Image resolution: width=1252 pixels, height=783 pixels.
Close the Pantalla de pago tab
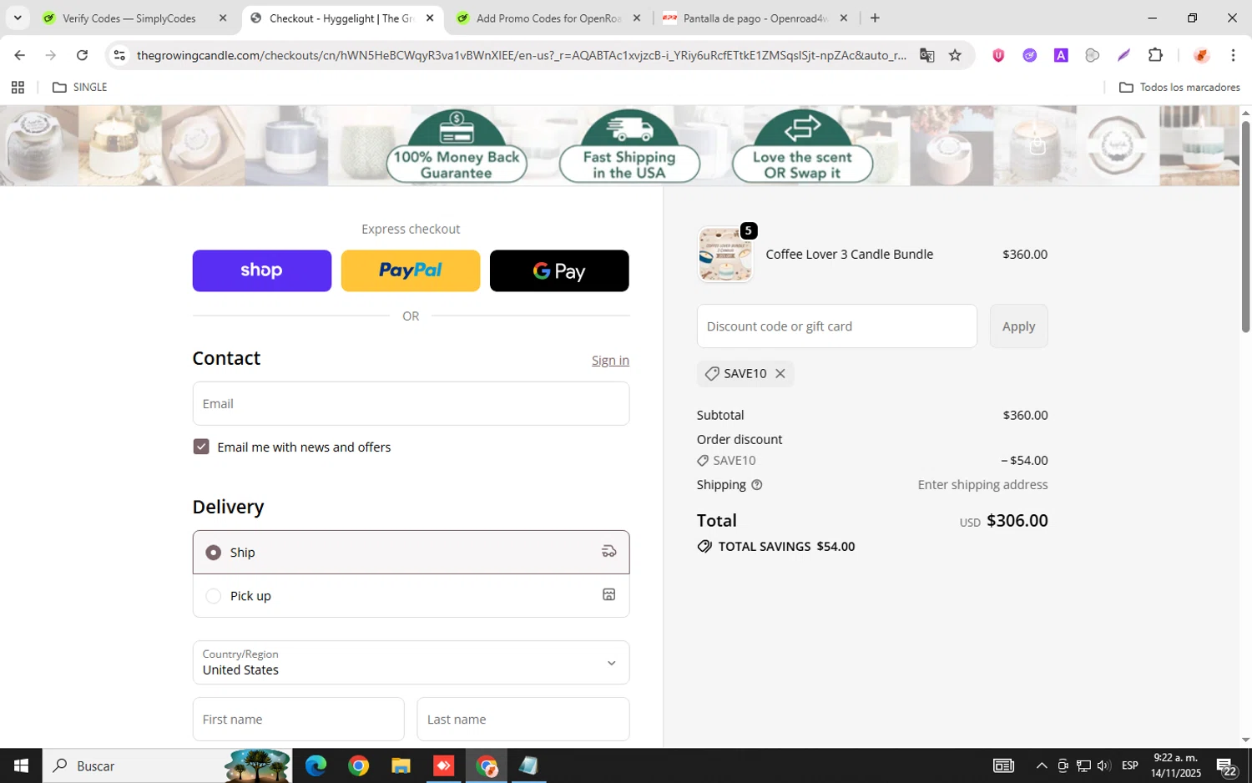click(x=844, y=18)
